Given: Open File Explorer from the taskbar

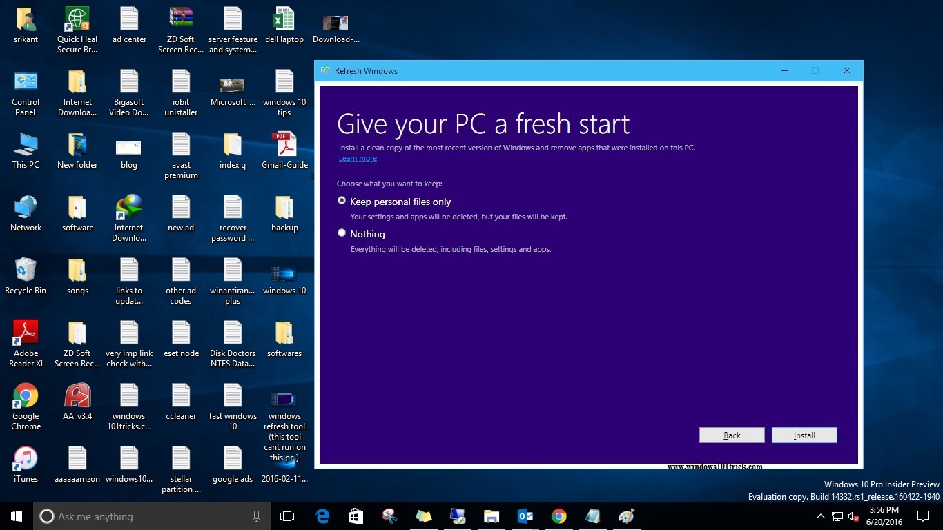Looking at the screenshot, I should click(x=491, y=516).
